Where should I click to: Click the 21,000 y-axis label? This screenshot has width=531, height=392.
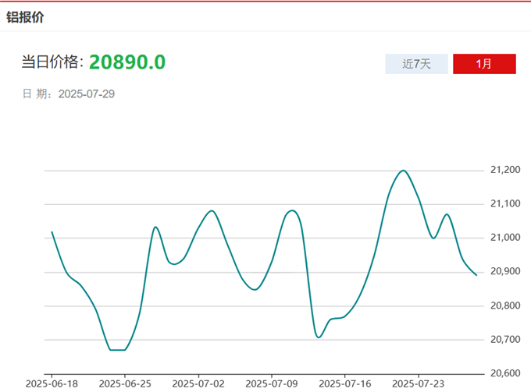click(x=506, y=238)
